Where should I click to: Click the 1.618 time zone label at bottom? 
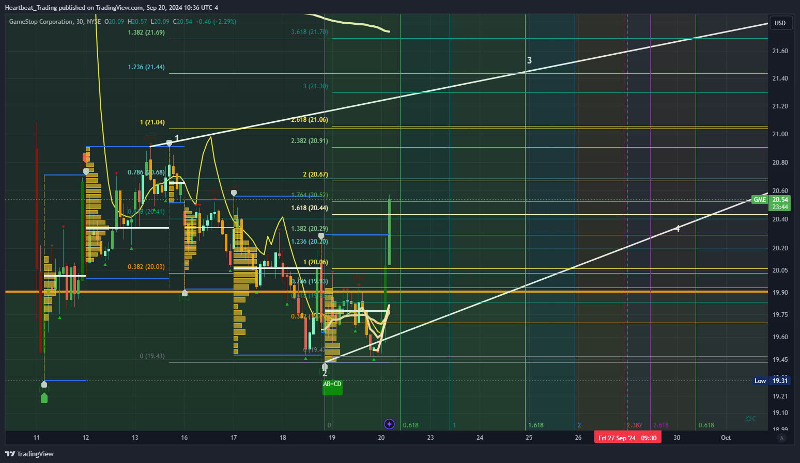[536, 425]
